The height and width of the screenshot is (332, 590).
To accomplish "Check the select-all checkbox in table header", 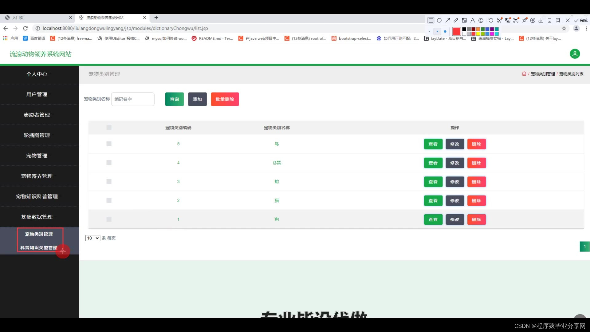I will (109, 128).
